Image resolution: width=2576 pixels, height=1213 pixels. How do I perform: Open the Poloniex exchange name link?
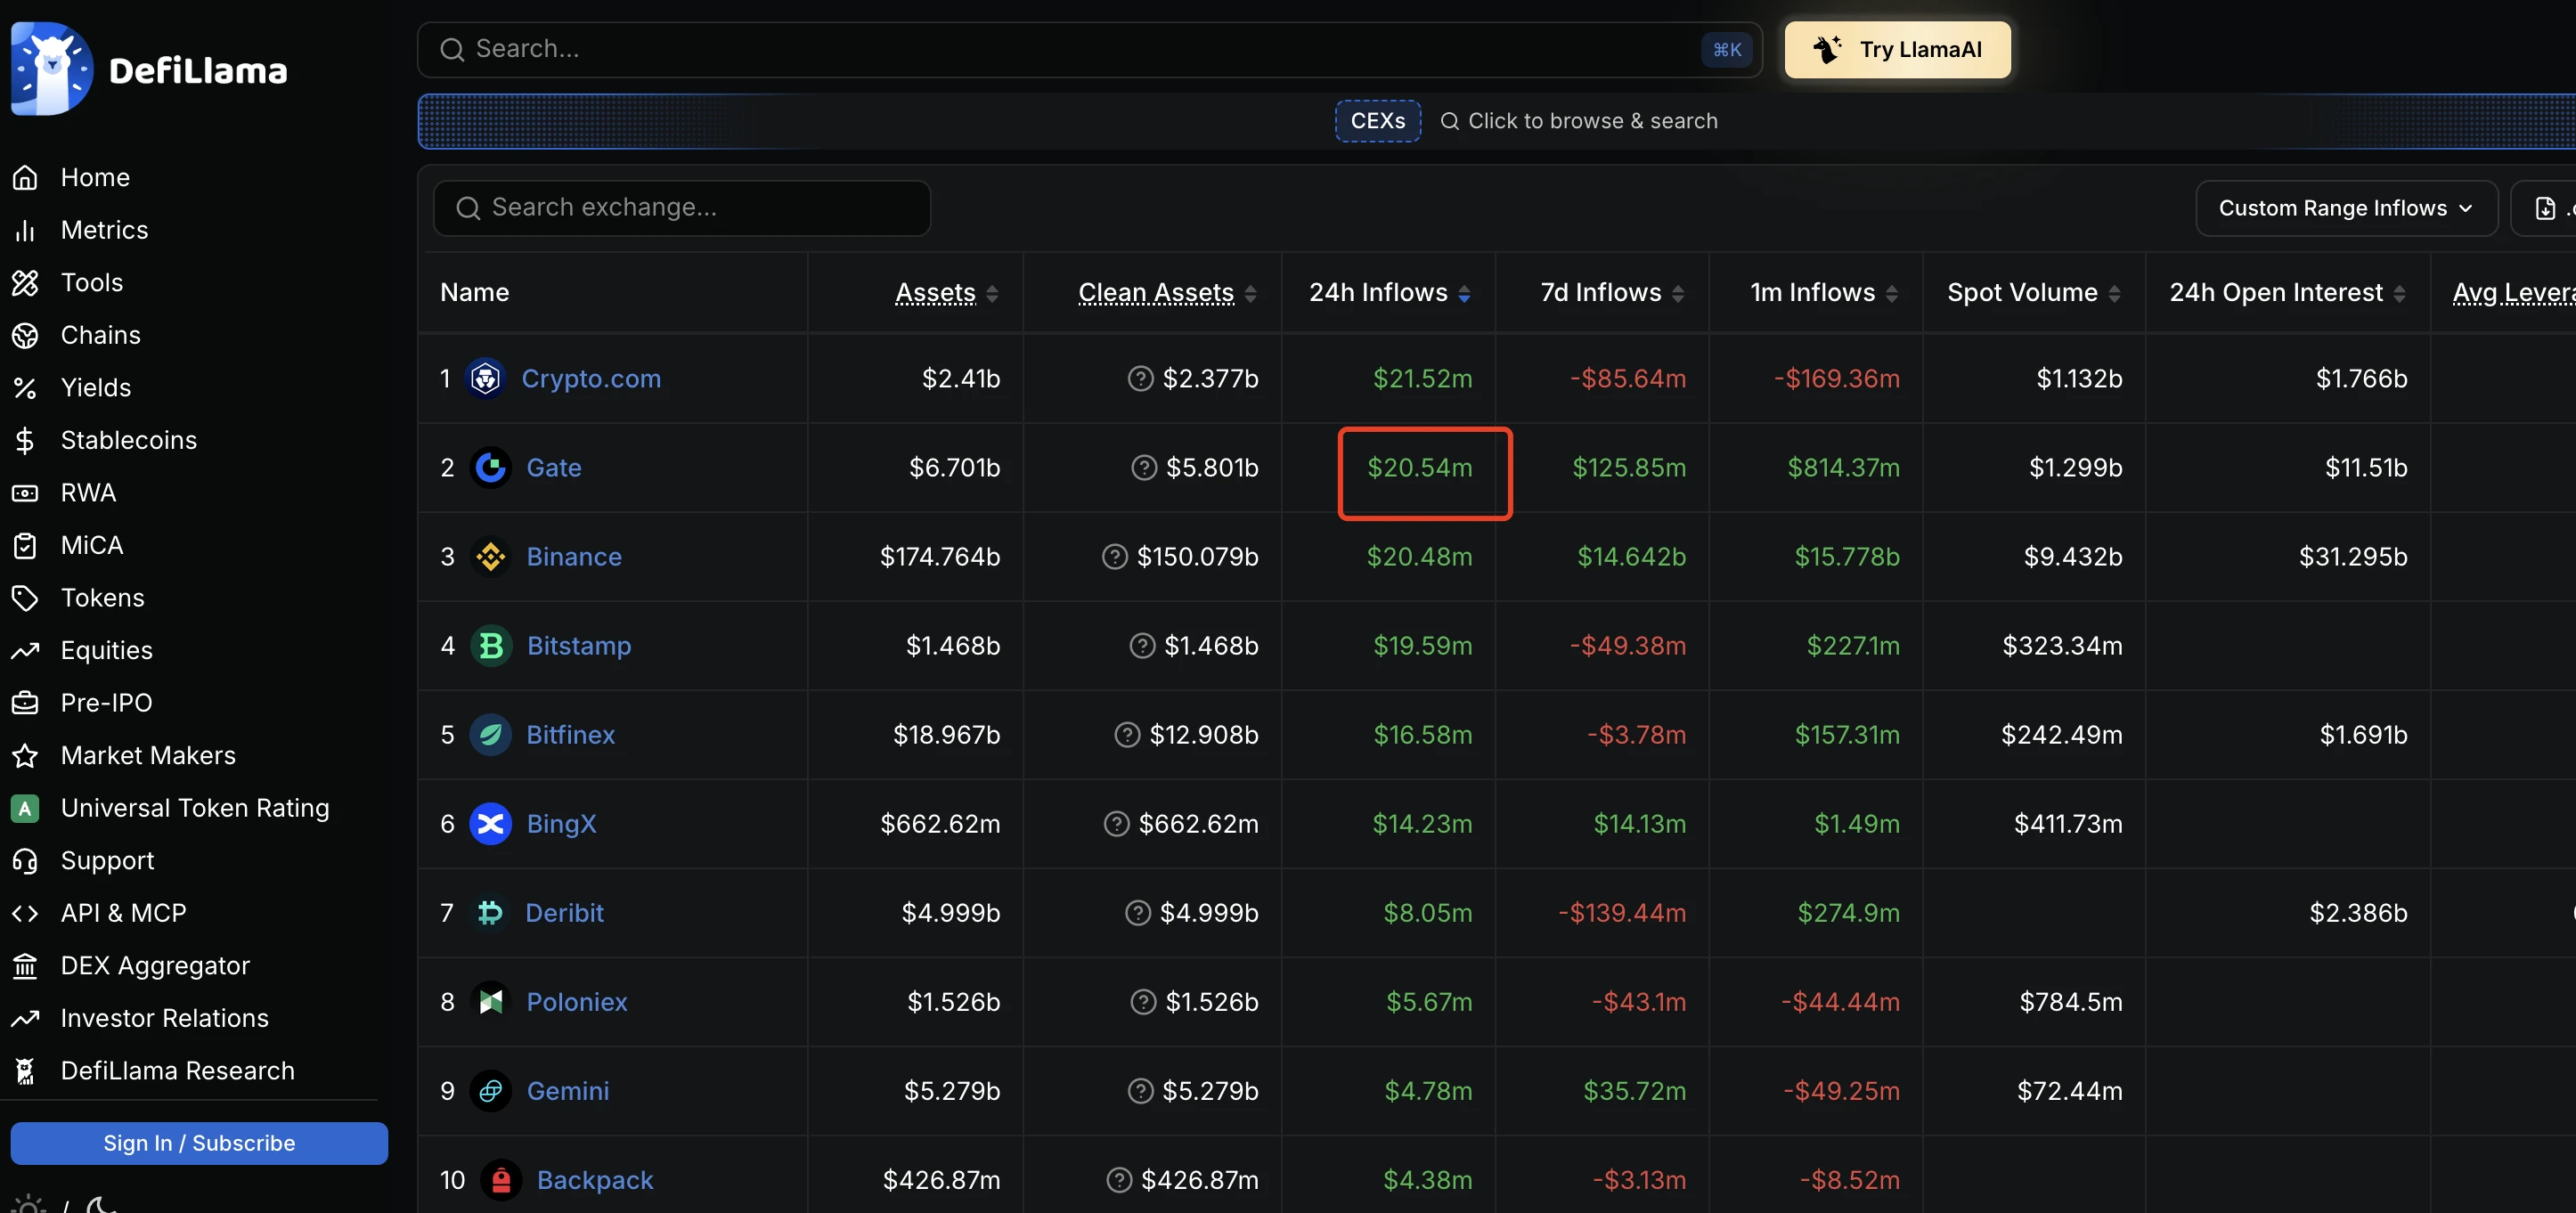click(577, 1002)
